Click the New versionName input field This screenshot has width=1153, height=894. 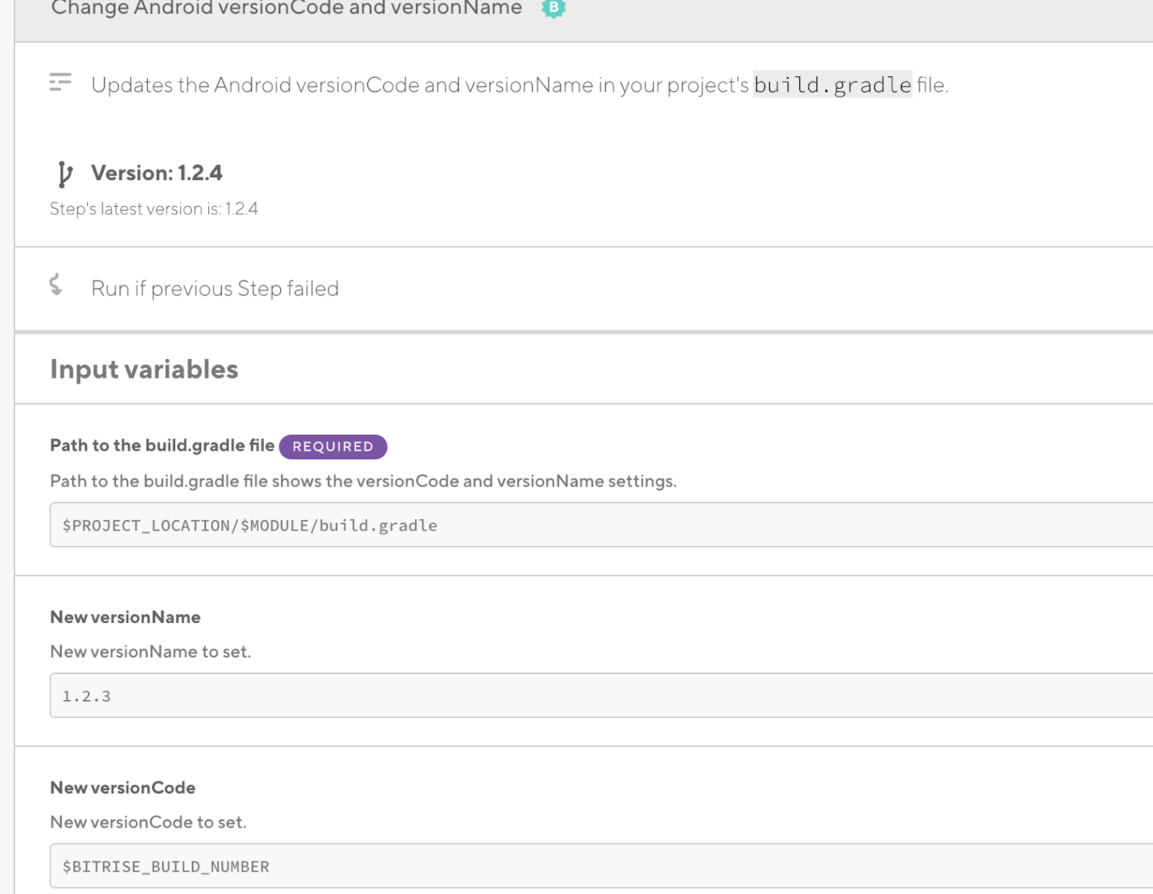pyautogui.click(x=601, y=695)
